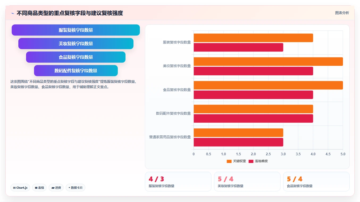Screen dimensions: 360x202
Task: Open the 5 / 4 美妆复核字段数量 data card
Action: coord(247,182)
